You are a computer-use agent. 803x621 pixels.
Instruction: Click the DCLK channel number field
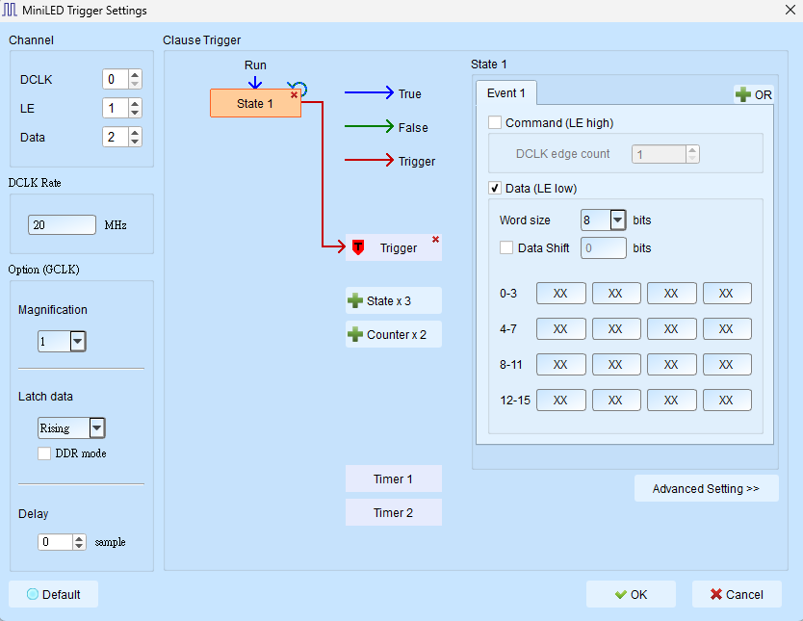(116, 79)
